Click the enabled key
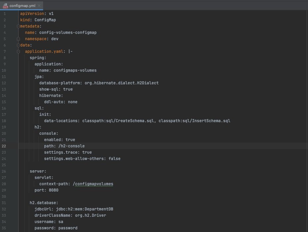This screenshot has height=232, width=308. click(x=52, y=140)
